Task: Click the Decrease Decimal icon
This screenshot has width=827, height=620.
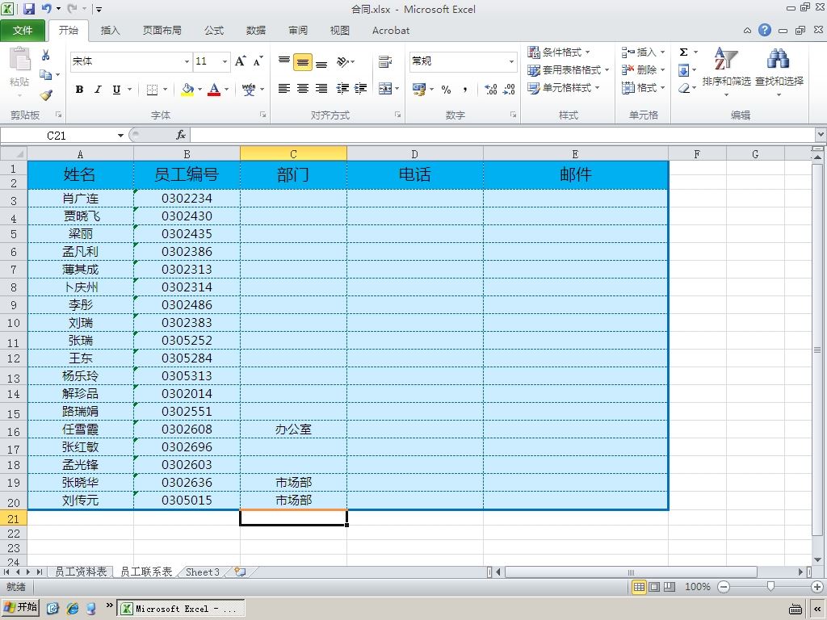Action: 509,89
